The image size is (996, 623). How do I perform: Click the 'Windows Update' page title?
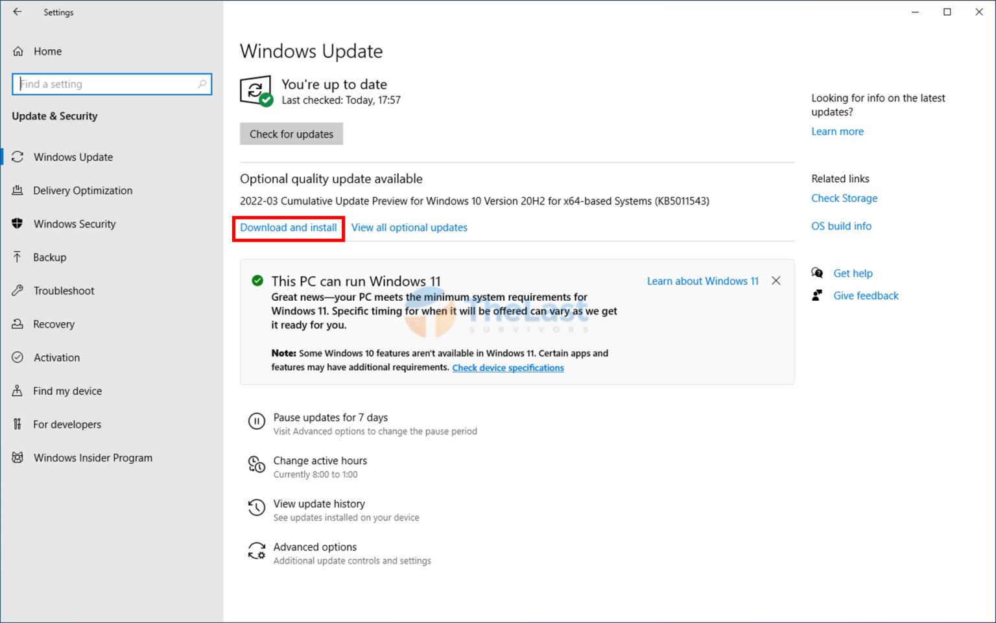311,51
